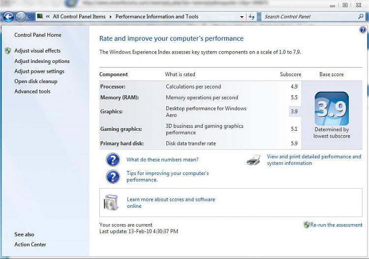The image size is (369, 259).
Task: Go to Control Panel Home
Action: [x=38, y=35]
